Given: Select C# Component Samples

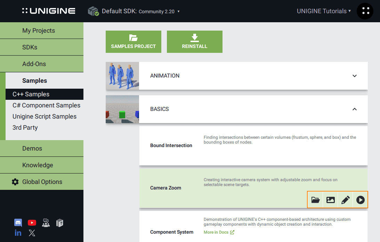Looking at the screenshot, I should coord(46,105).
